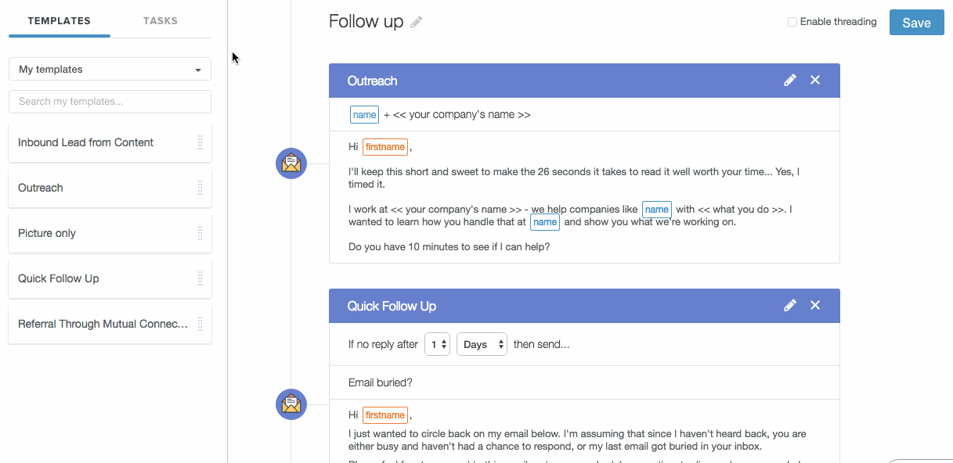
Task: Select the Templates tab
Action: point(60,21)
